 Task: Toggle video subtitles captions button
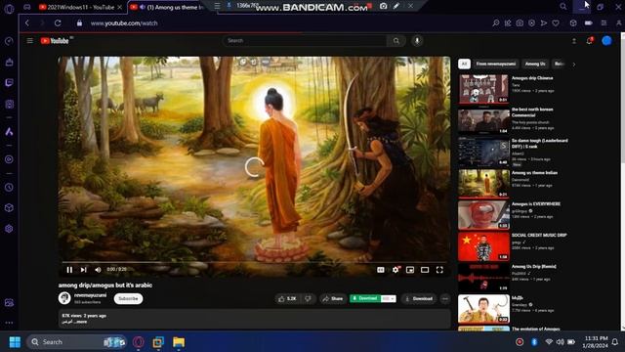click(x=381, y=270)
